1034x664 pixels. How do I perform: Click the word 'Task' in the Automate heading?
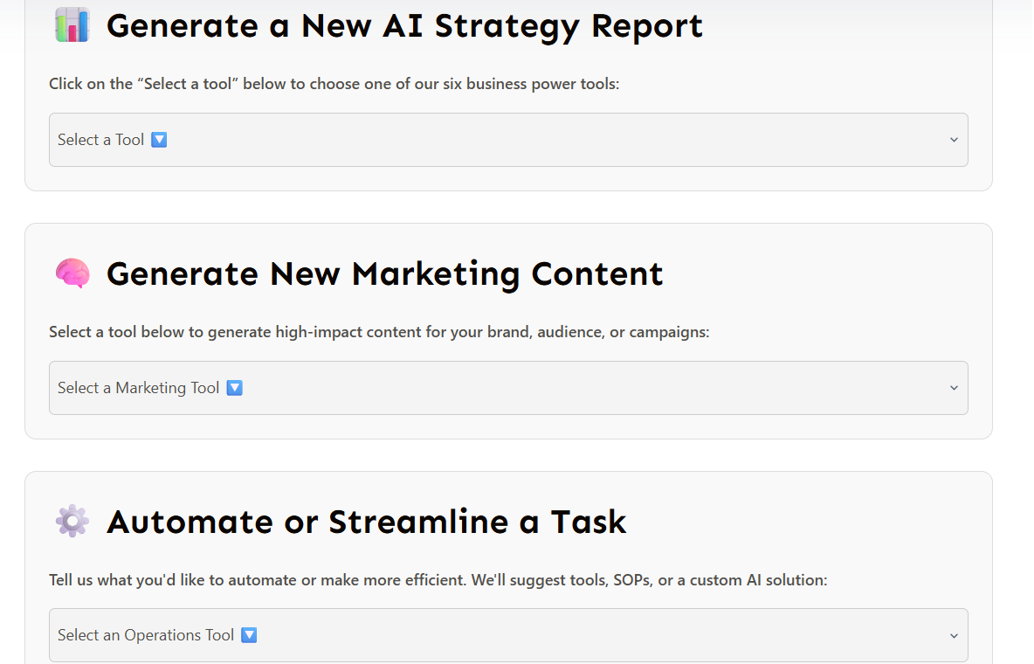pos(589,522)
